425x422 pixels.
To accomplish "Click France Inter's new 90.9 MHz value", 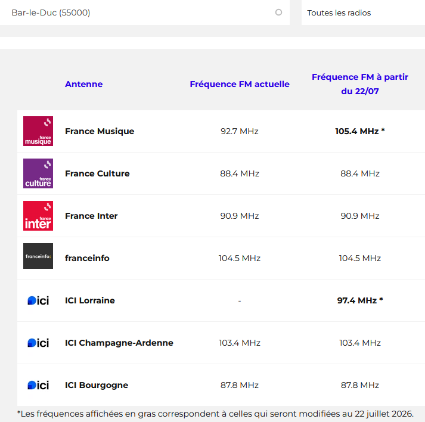I will click(360, 216).
